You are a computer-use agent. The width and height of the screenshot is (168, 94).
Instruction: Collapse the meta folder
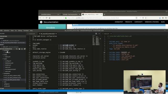point(5,55)
